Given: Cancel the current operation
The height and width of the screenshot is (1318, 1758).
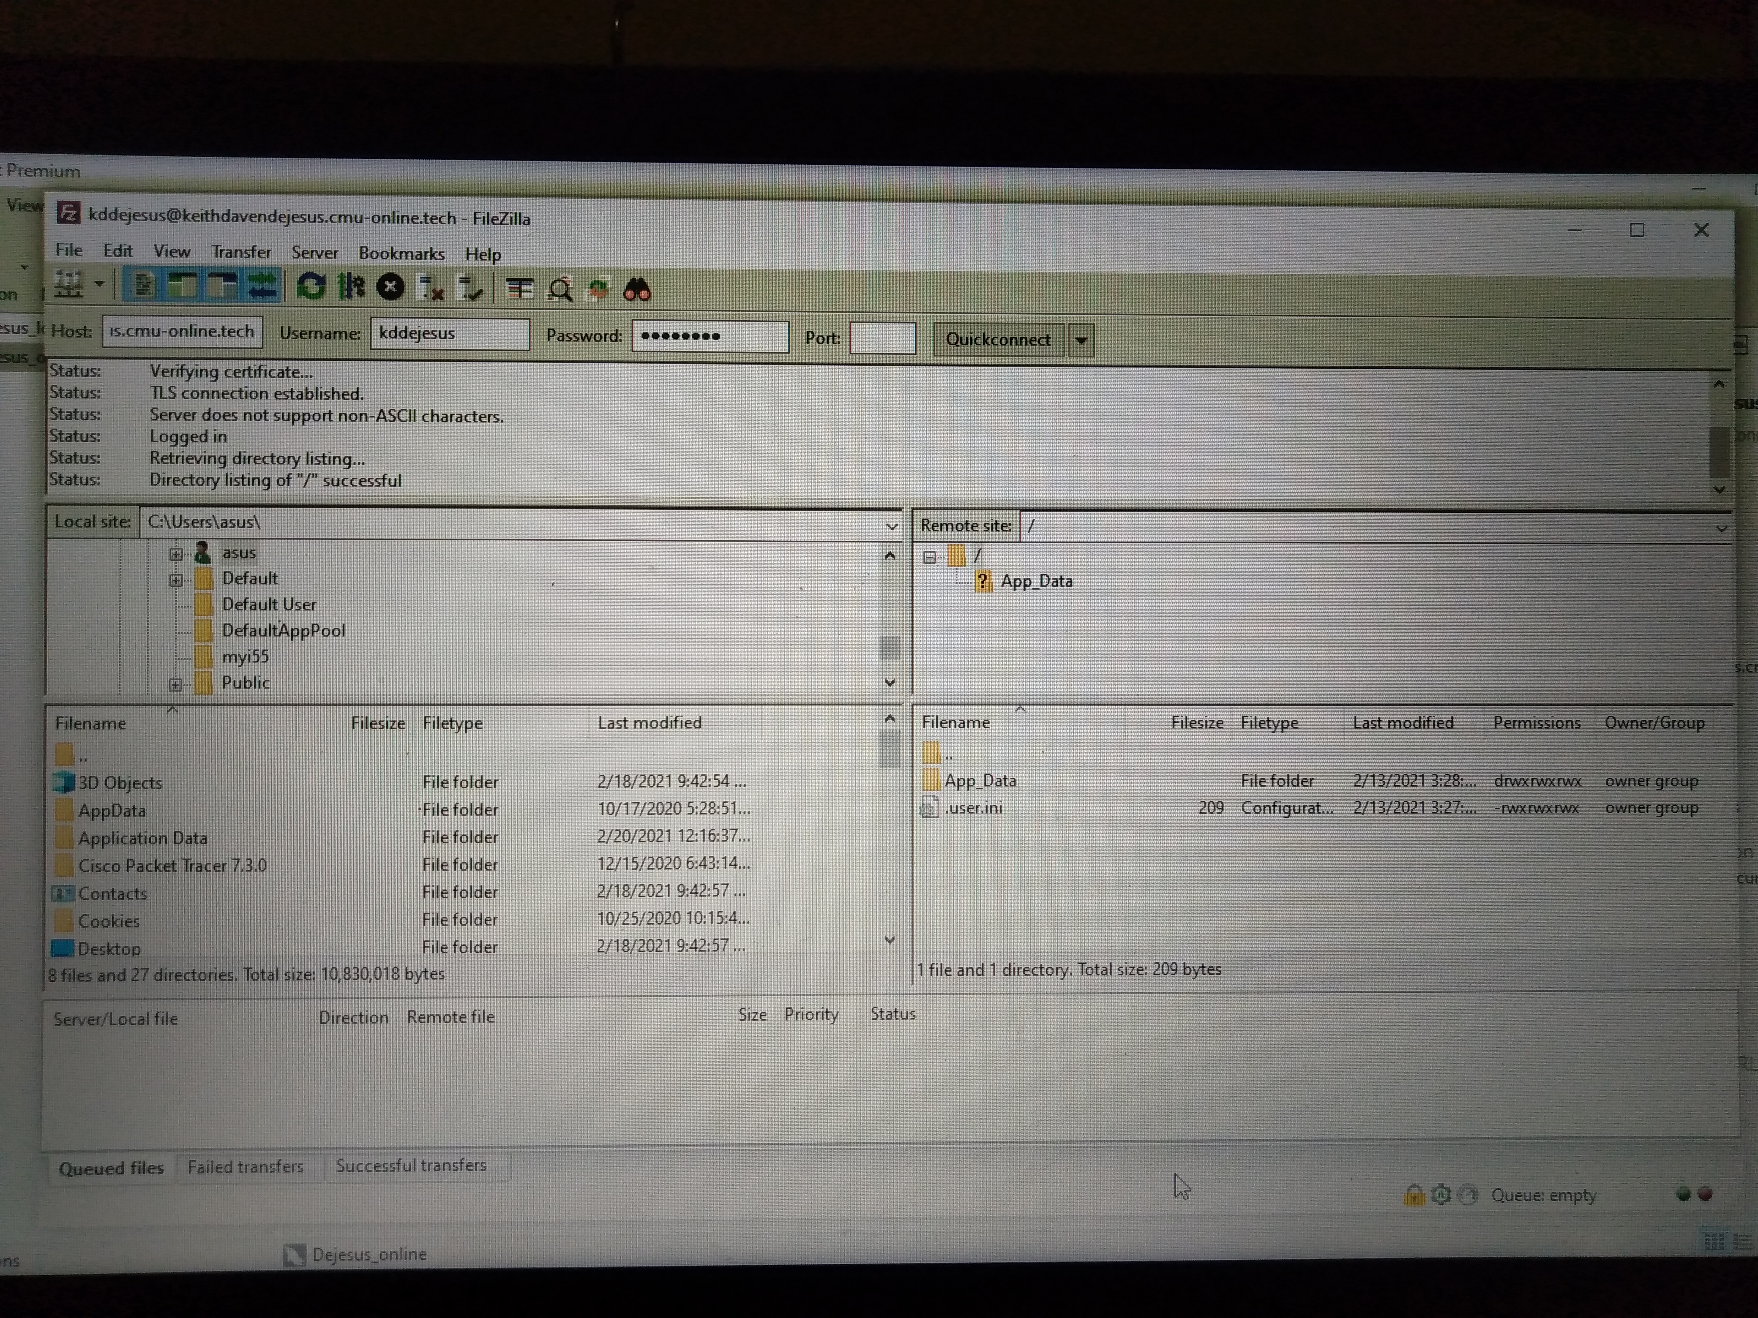Looking at the screenshot, I should 390,288.
